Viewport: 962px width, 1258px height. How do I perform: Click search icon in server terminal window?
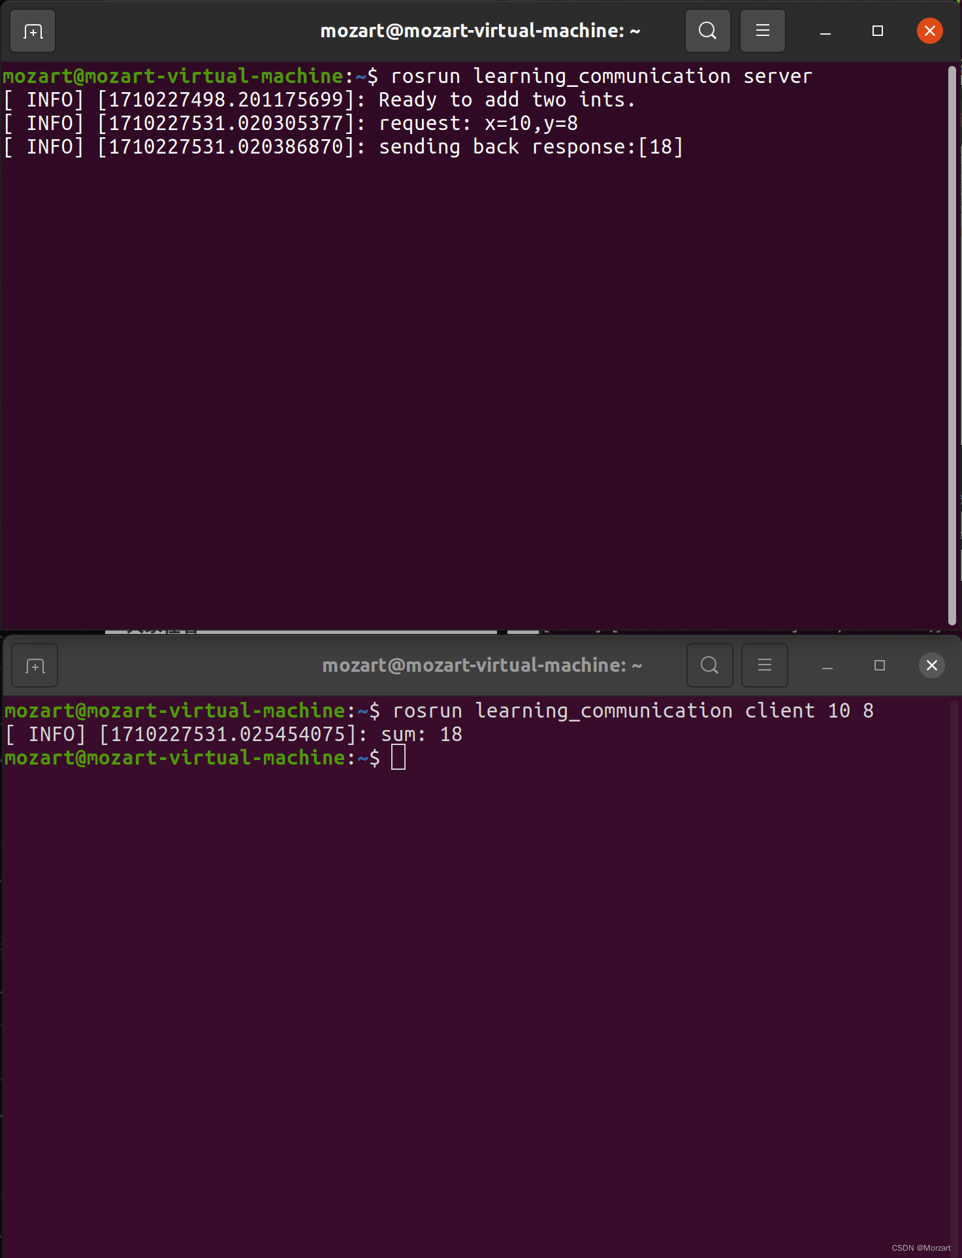tap(707, 31)
